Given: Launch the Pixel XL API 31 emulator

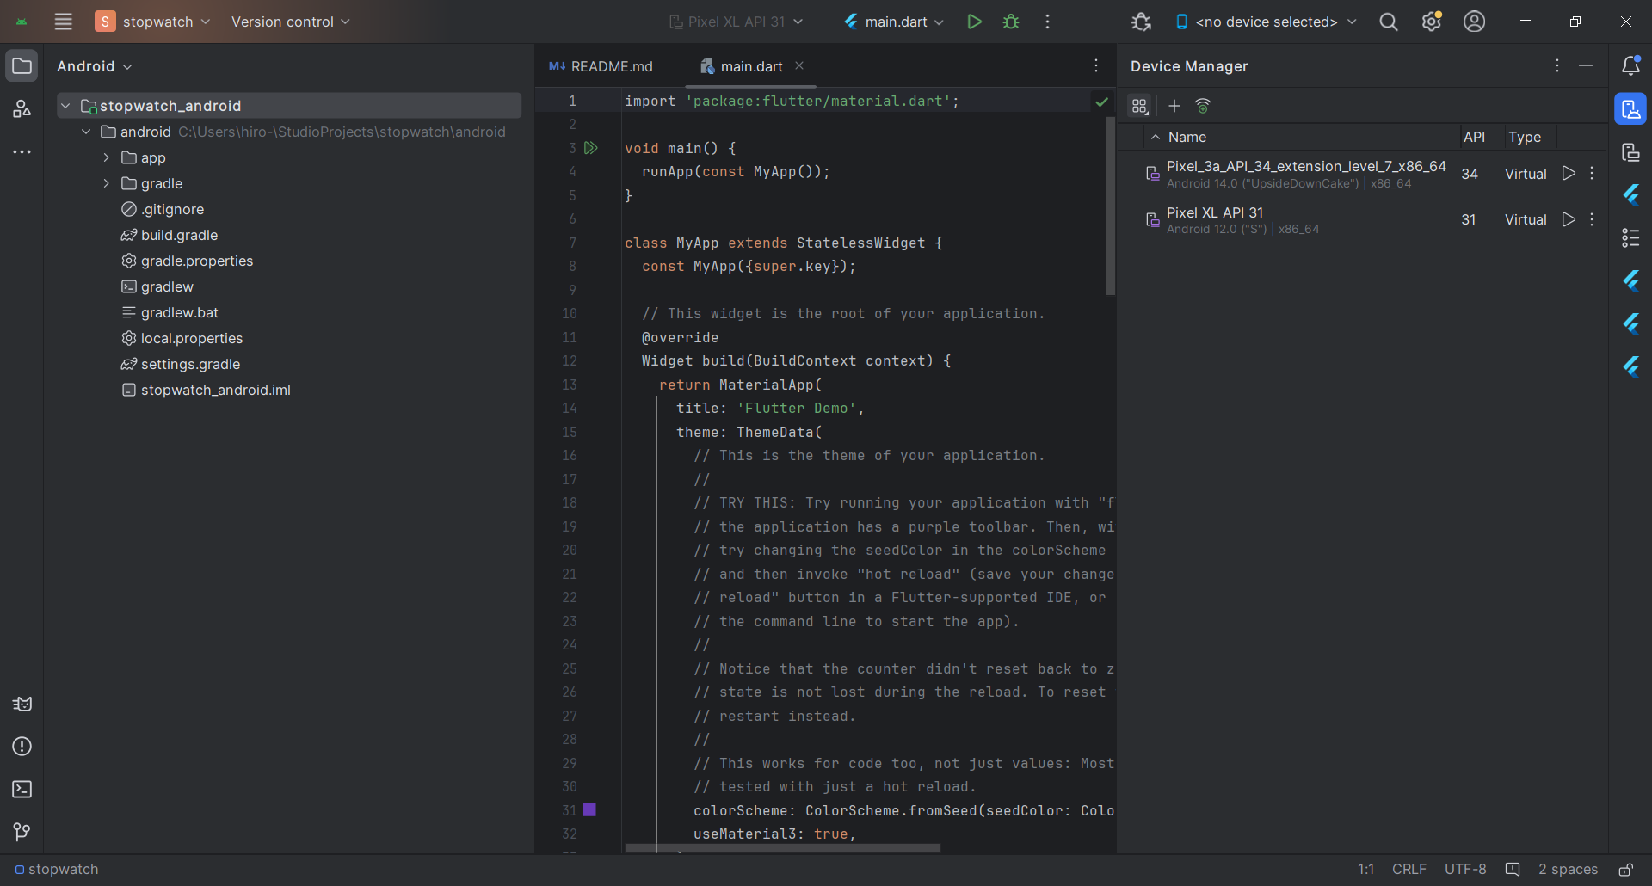Looking at the screenshot, I should click(1569, 219).
